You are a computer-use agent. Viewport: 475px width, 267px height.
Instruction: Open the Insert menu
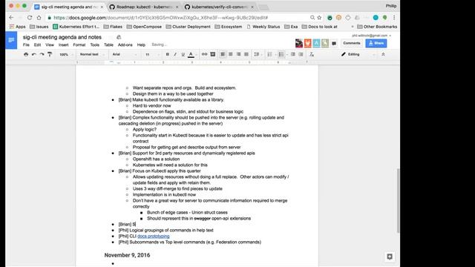(x=63, y=44)
